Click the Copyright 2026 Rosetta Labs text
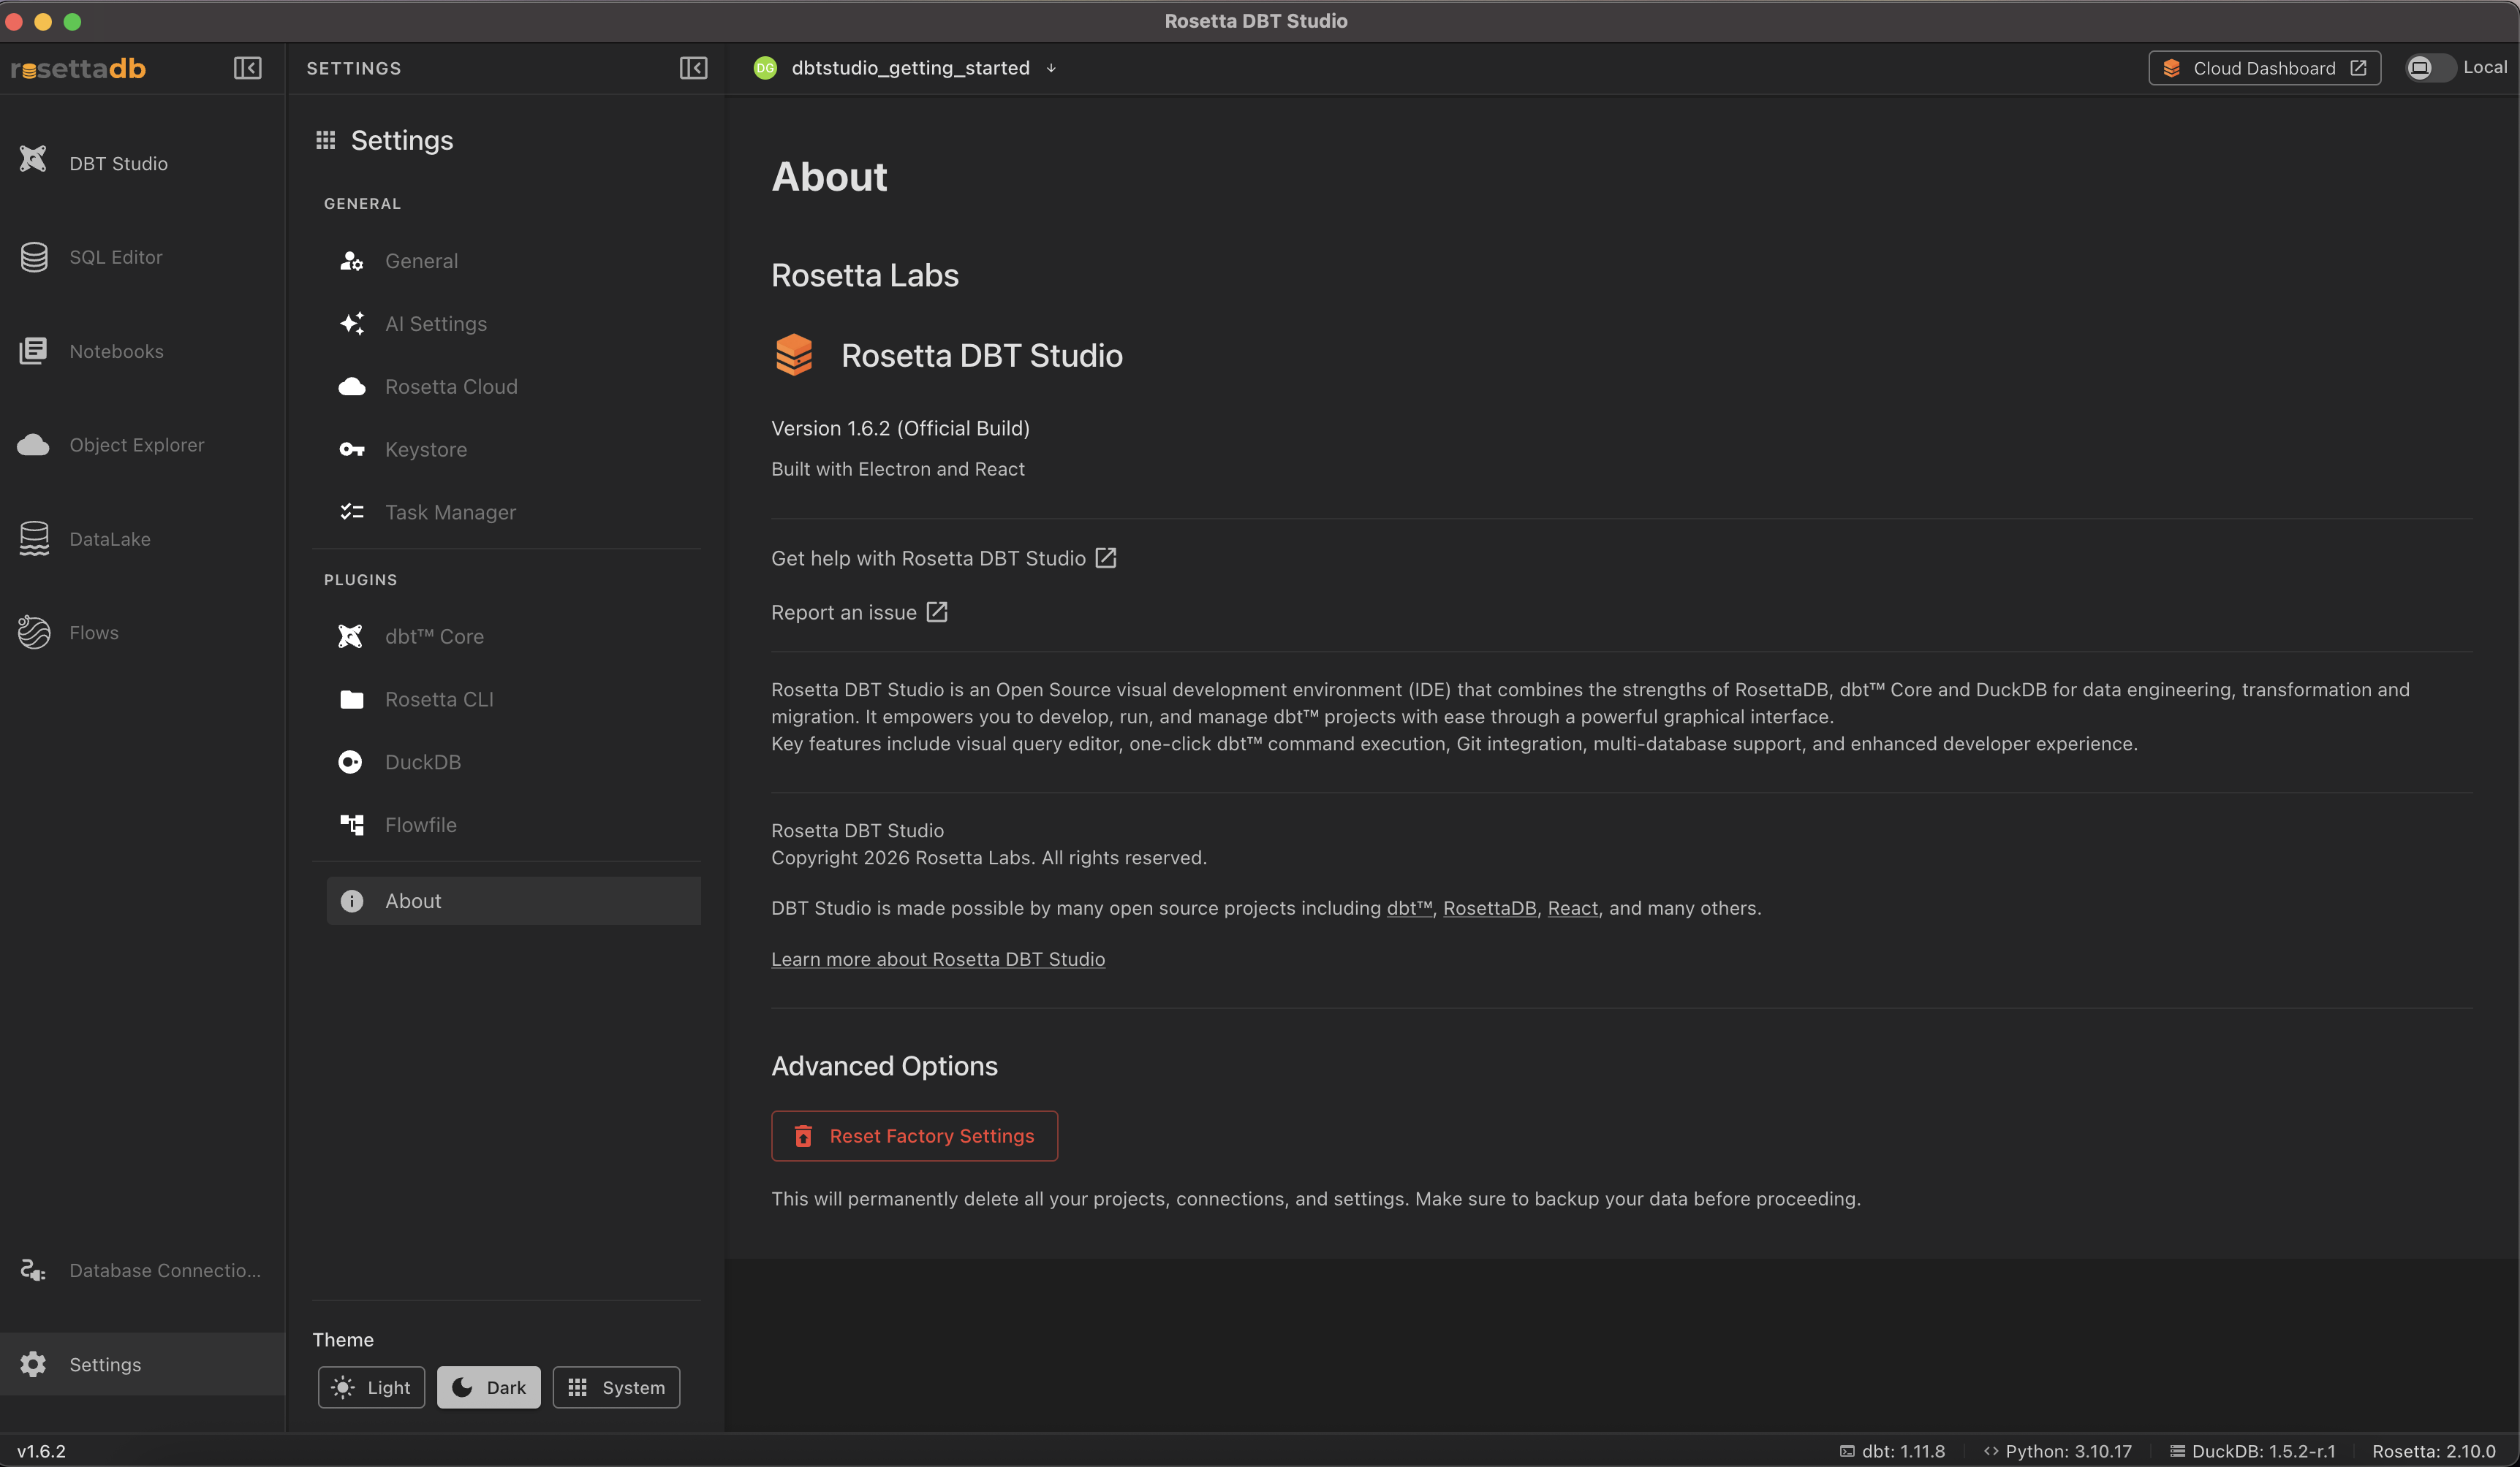The width and height of the screenshot is (2520, 1467). coord(989,858)
